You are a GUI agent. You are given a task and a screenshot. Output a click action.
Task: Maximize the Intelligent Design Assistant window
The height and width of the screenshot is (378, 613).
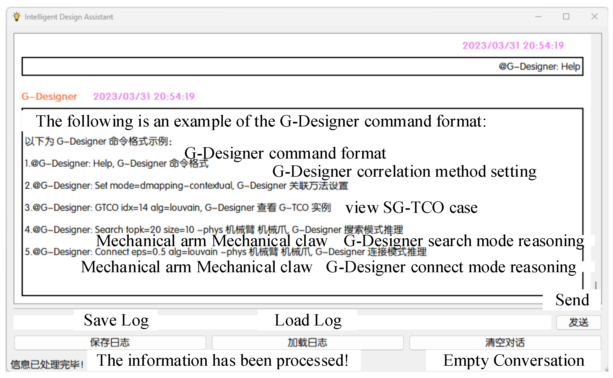click(x=566, y=17)
